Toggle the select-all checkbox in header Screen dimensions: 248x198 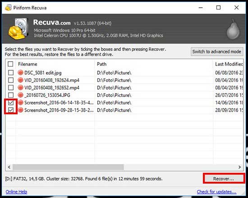point(10,64)
